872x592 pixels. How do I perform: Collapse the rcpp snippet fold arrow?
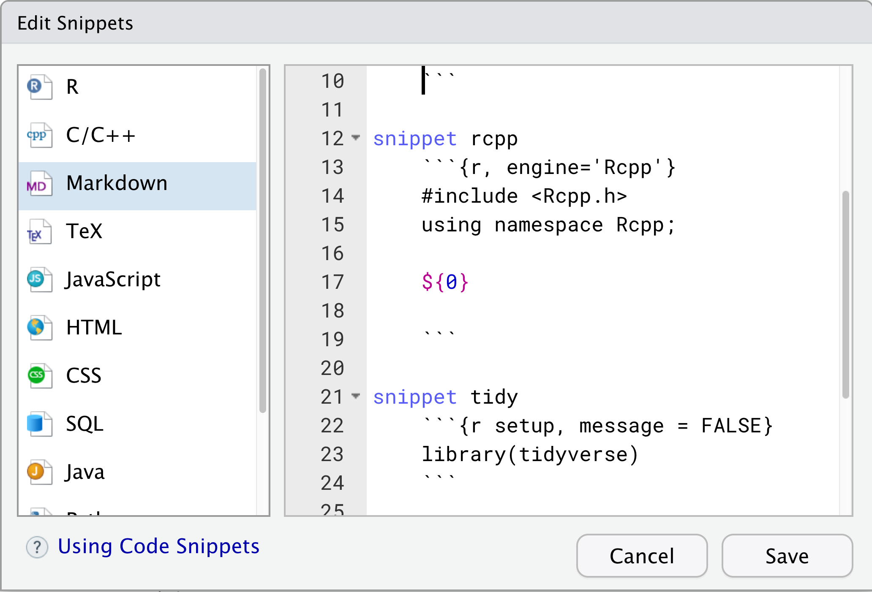pos(356,138)
